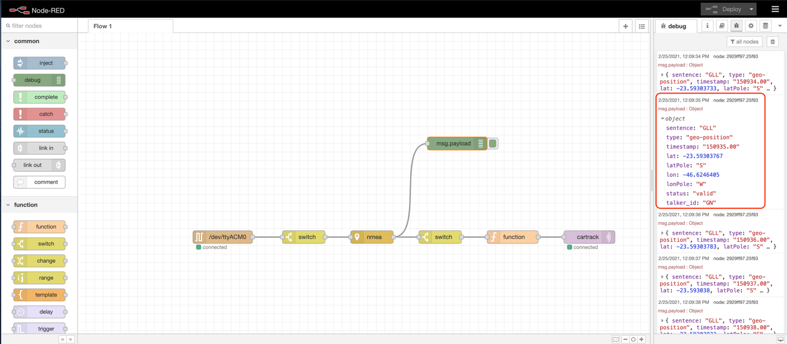The width and height of the screenshot is (787, 344).
Task: Select the status node in palette
Action: [x=40, y=131]
